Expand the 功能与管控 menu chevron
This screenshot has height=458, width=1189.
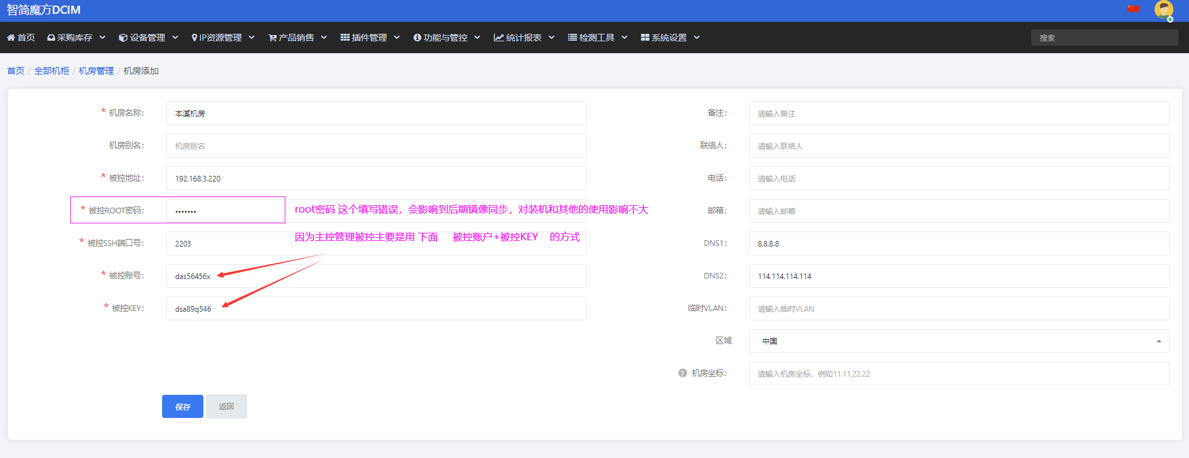(x=477, y=38)
